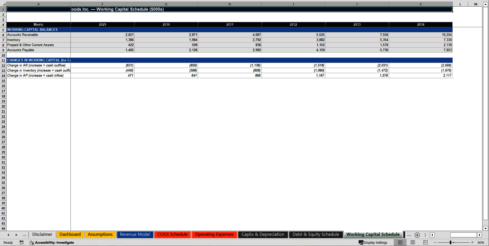Image resolution: width=489 pixels, height=246 pixels.
Task: Select Page Break Preview view icon
Action: point(425,242)
